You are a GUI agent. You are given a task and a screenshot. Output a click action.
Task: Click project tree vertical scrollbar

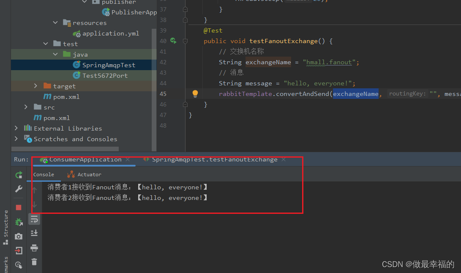(x=154, y=90)
